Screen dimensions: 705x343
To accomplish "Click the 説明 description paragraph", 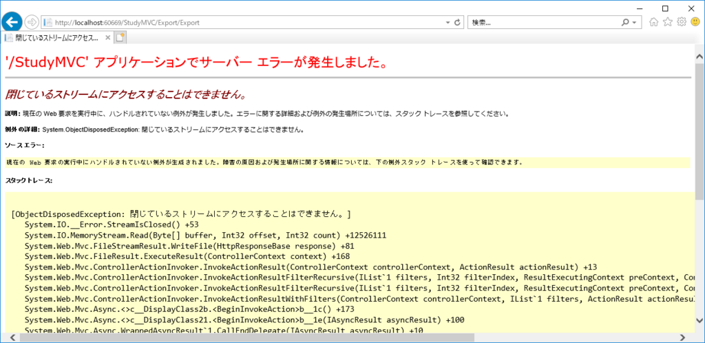I will coord(257,114).
